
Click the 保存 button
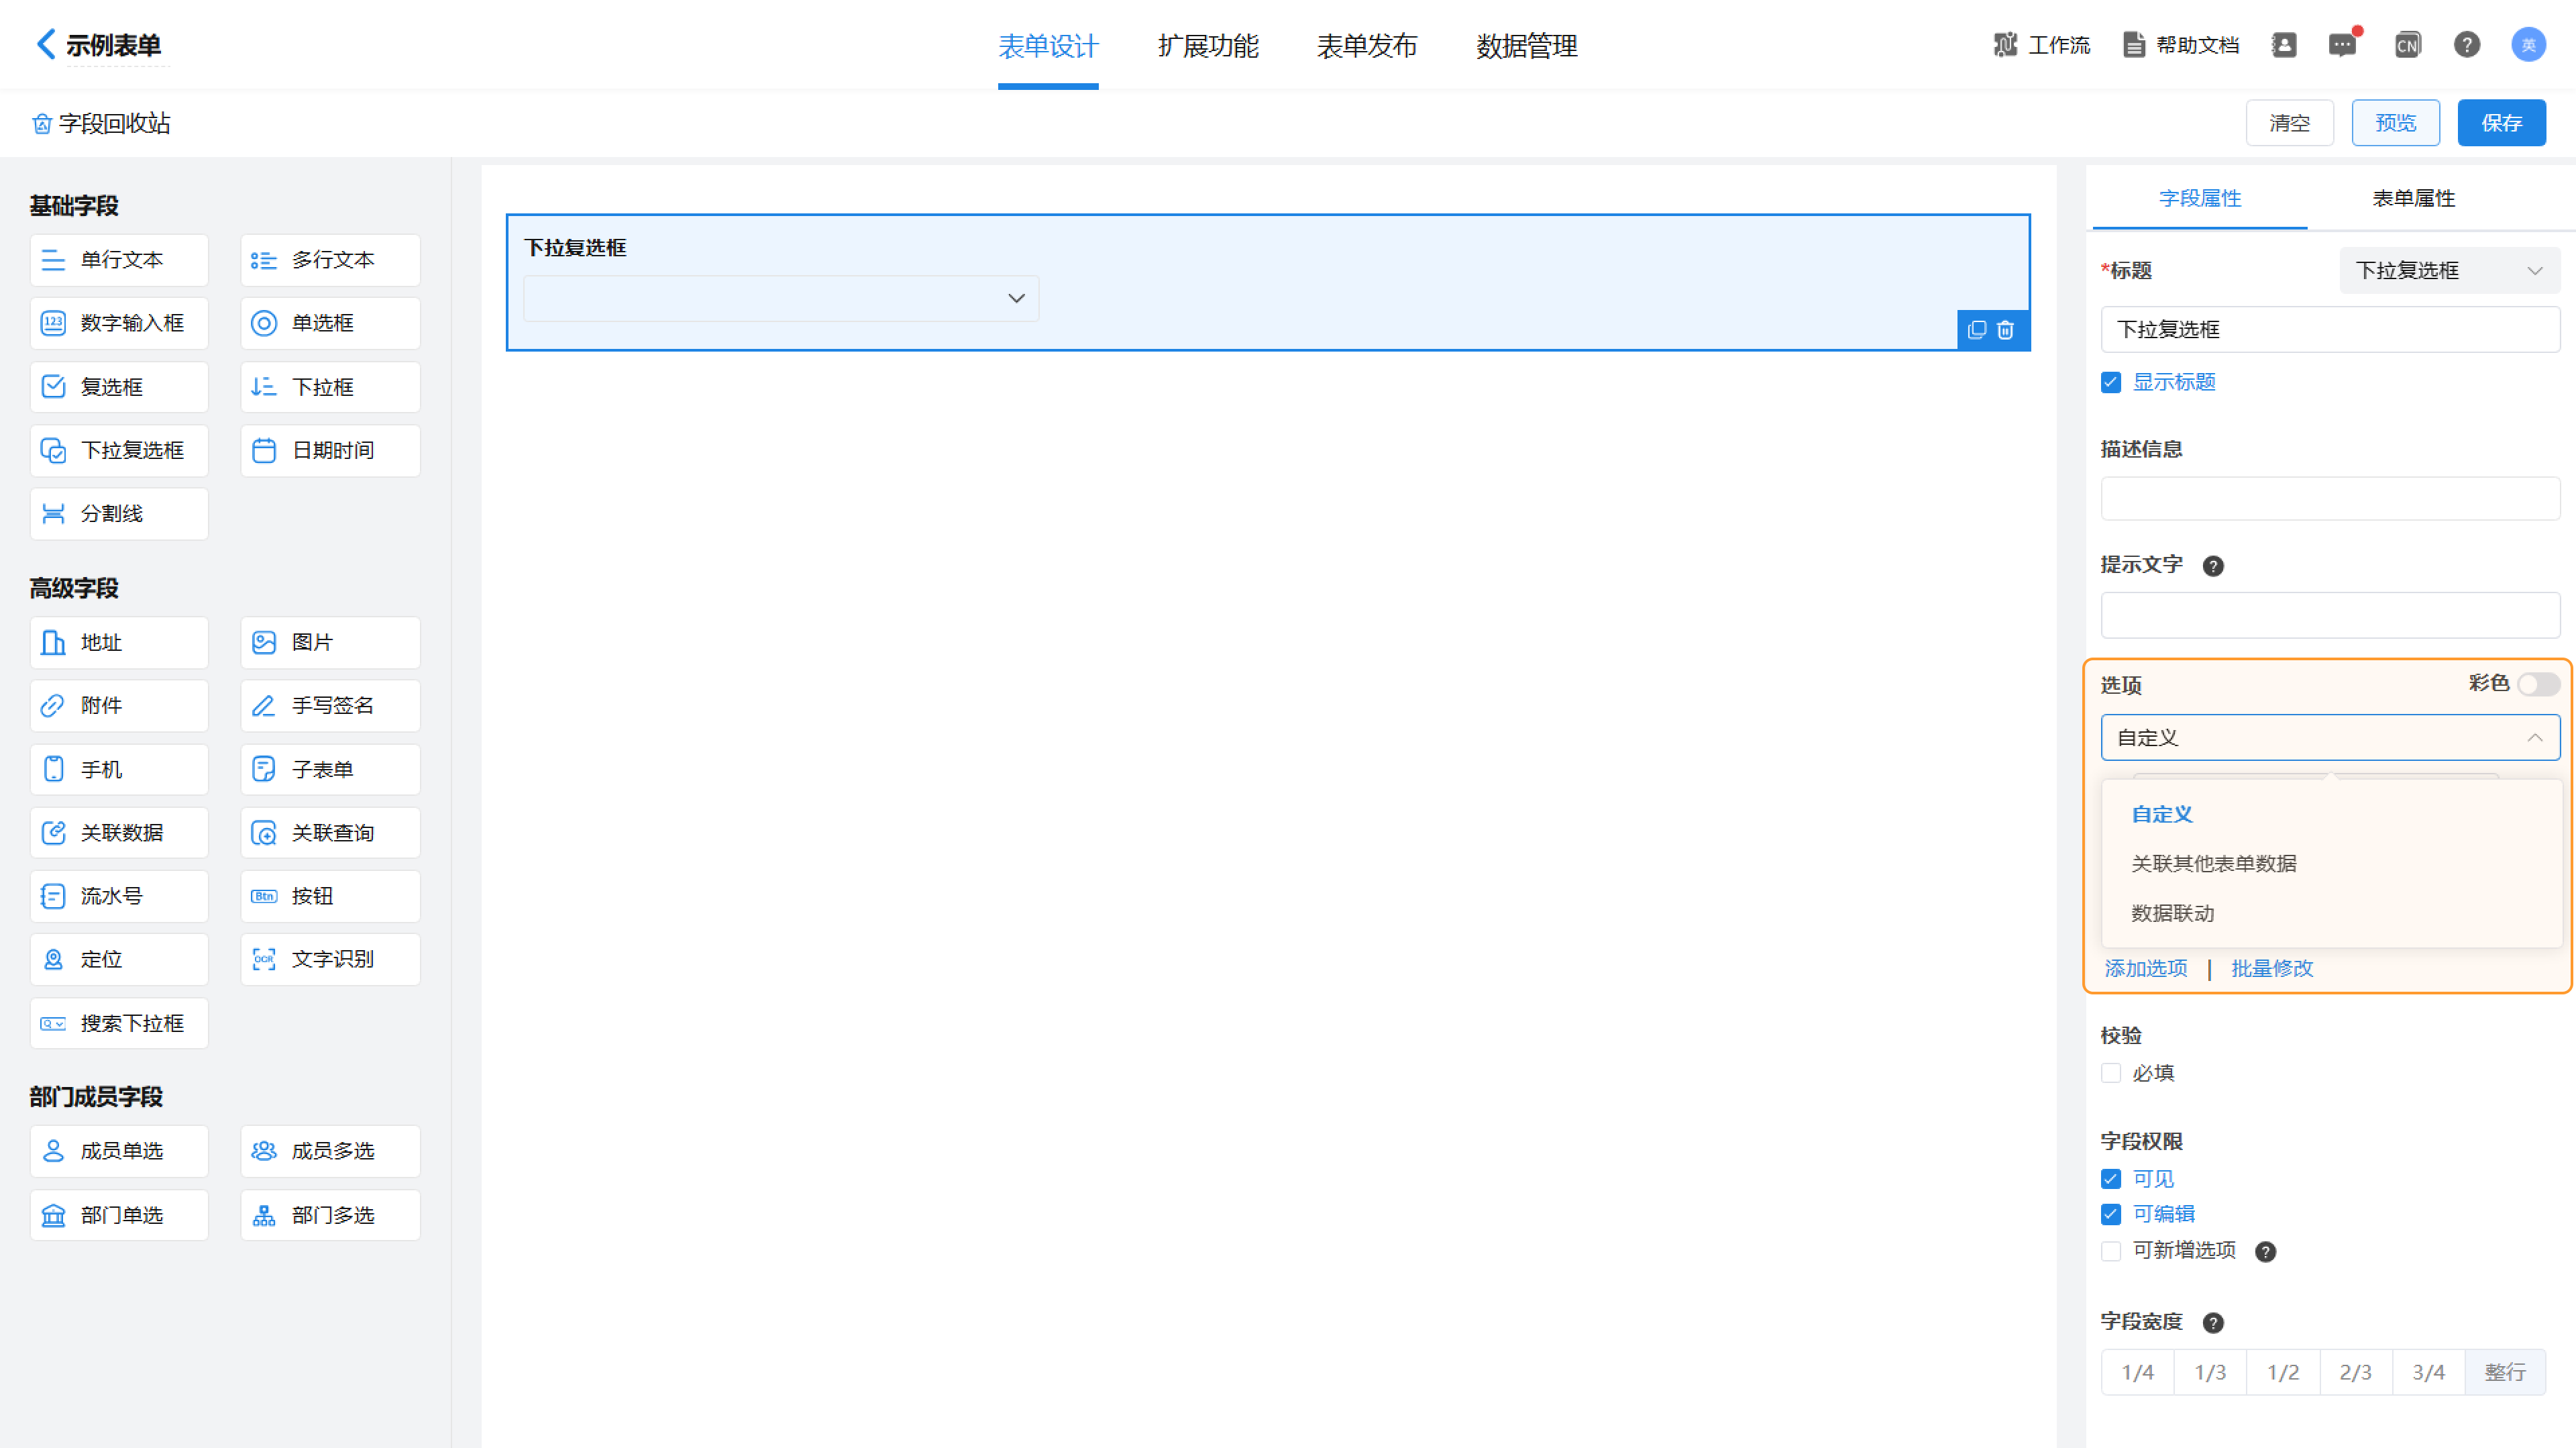coord(2500,123)
